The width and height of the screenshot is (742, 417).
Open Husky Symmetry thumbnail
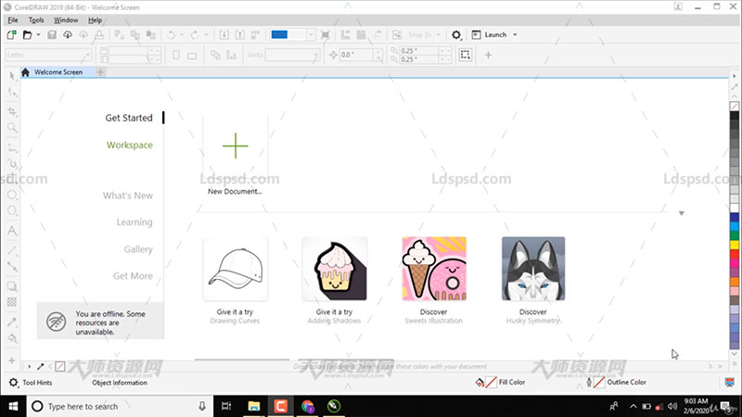tap(533, 269)
